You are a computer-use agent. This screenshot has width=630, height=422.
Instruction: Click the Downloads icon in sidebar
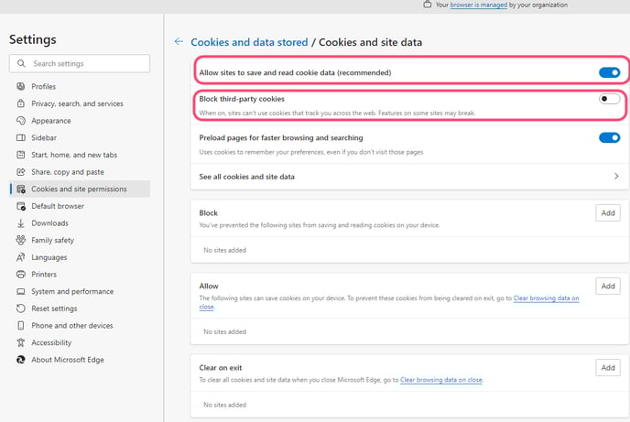click(21, 223)
